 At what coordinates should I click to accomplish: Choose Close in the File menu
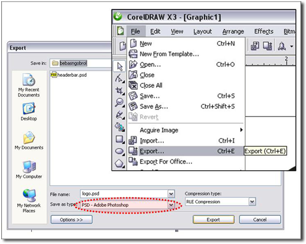(186, 75)
